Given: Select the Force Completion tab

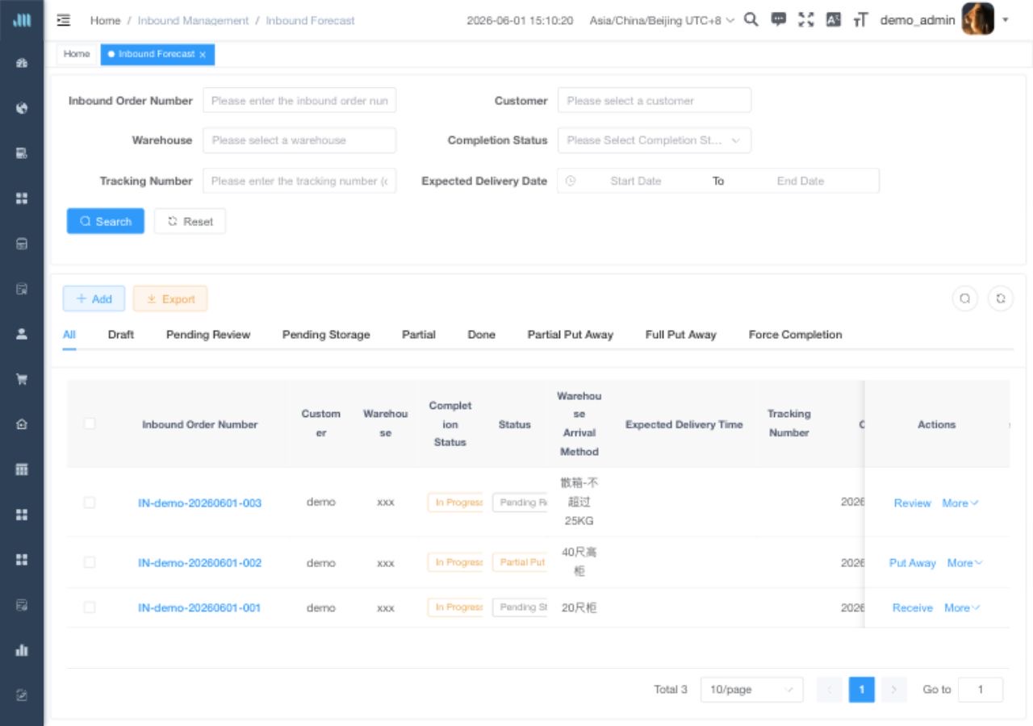Looking at the screenshot, I should tap(796, 335).
